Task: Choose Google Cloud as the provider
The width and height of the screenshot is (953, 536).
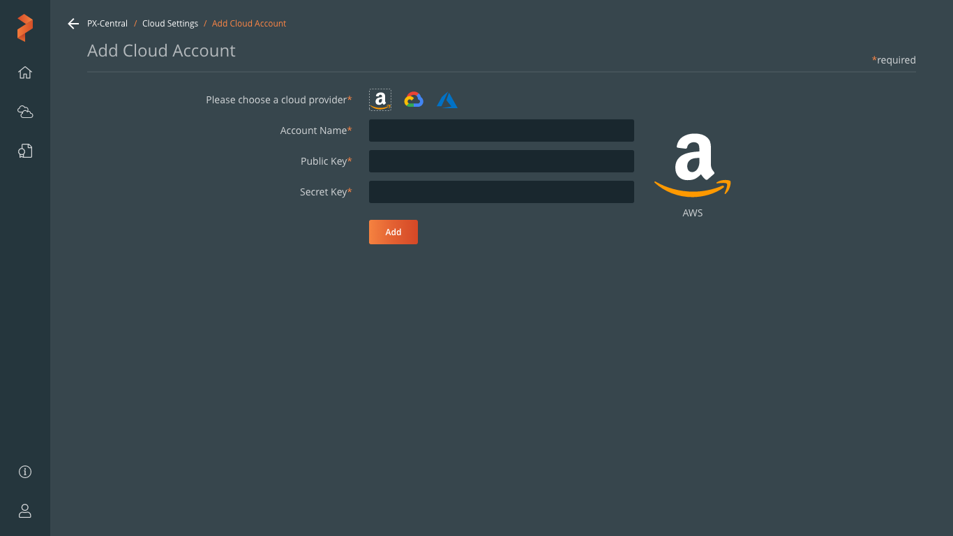Action: pyautogui.click(x=414, y=100)
